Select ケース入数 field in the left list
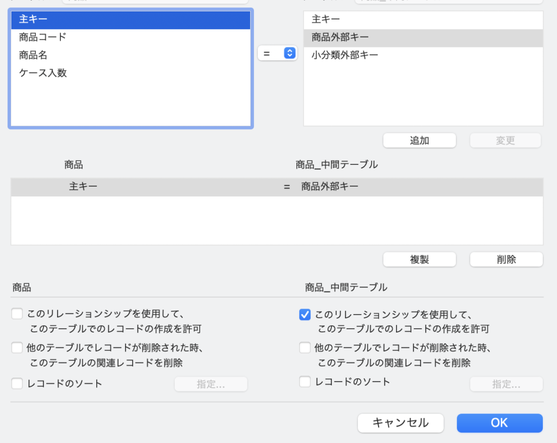This screenshot has height=443, width=557. (43, 73)
